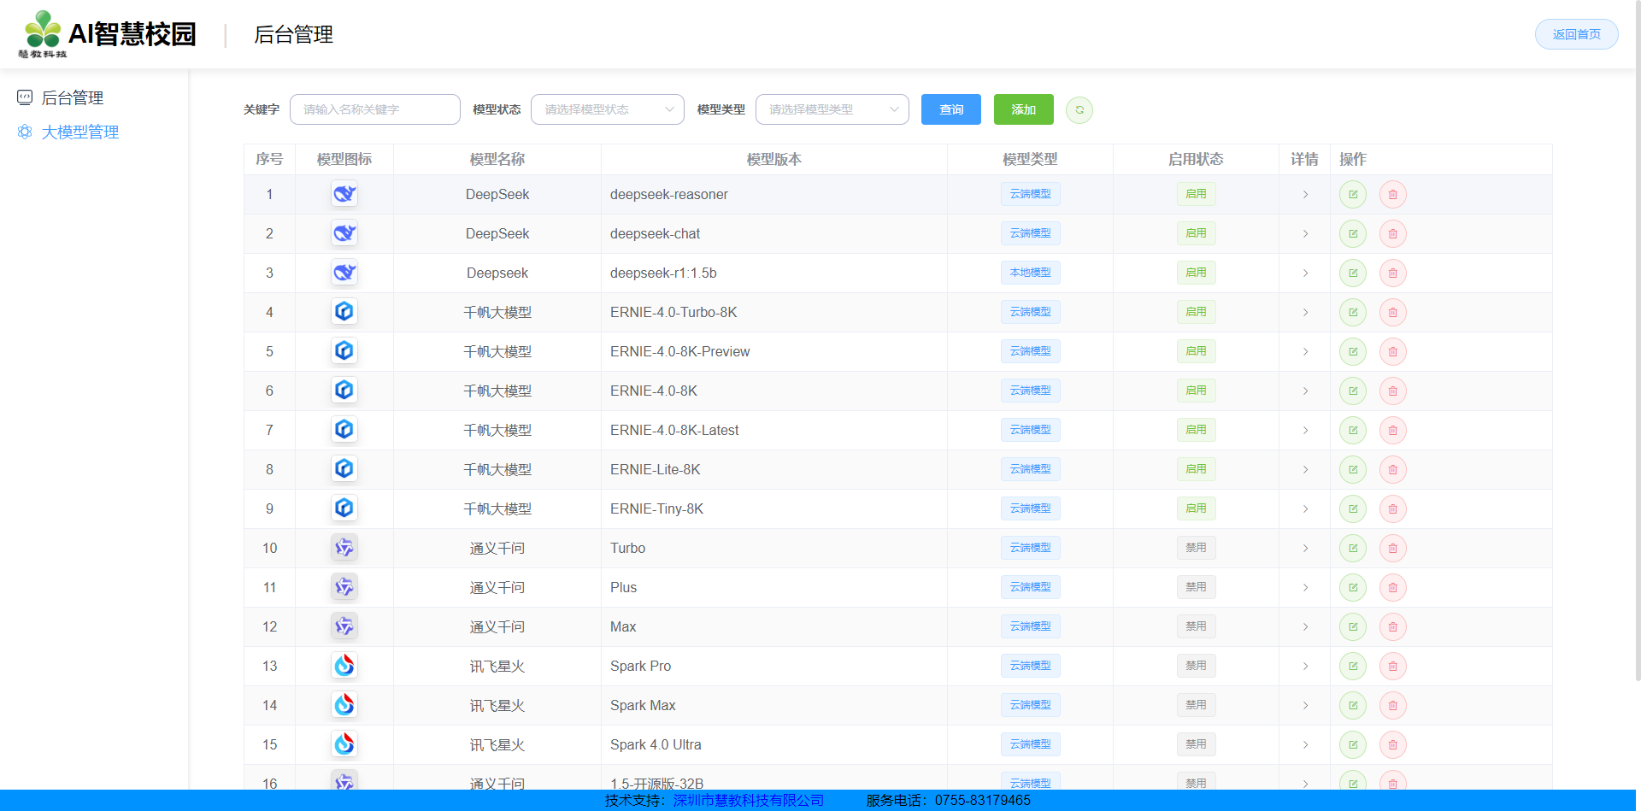Expand details for deepseek-chat row

pyautogui.click(x=1305, y=233)
